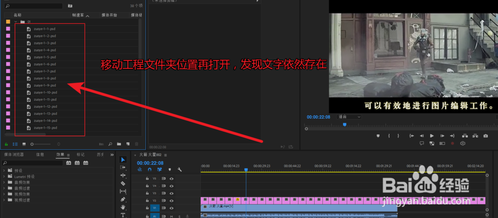Toggle Linked Selection in timeline
The height and width of the screenshot is (218, 498).
159,170
